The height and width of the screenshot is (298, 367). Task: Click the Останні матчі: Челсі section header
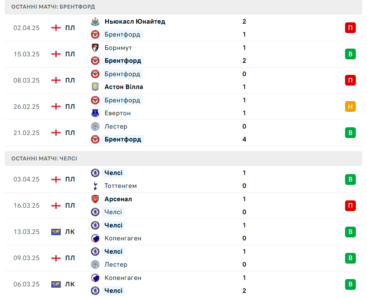pyautogui.click(x=183, y=159)
